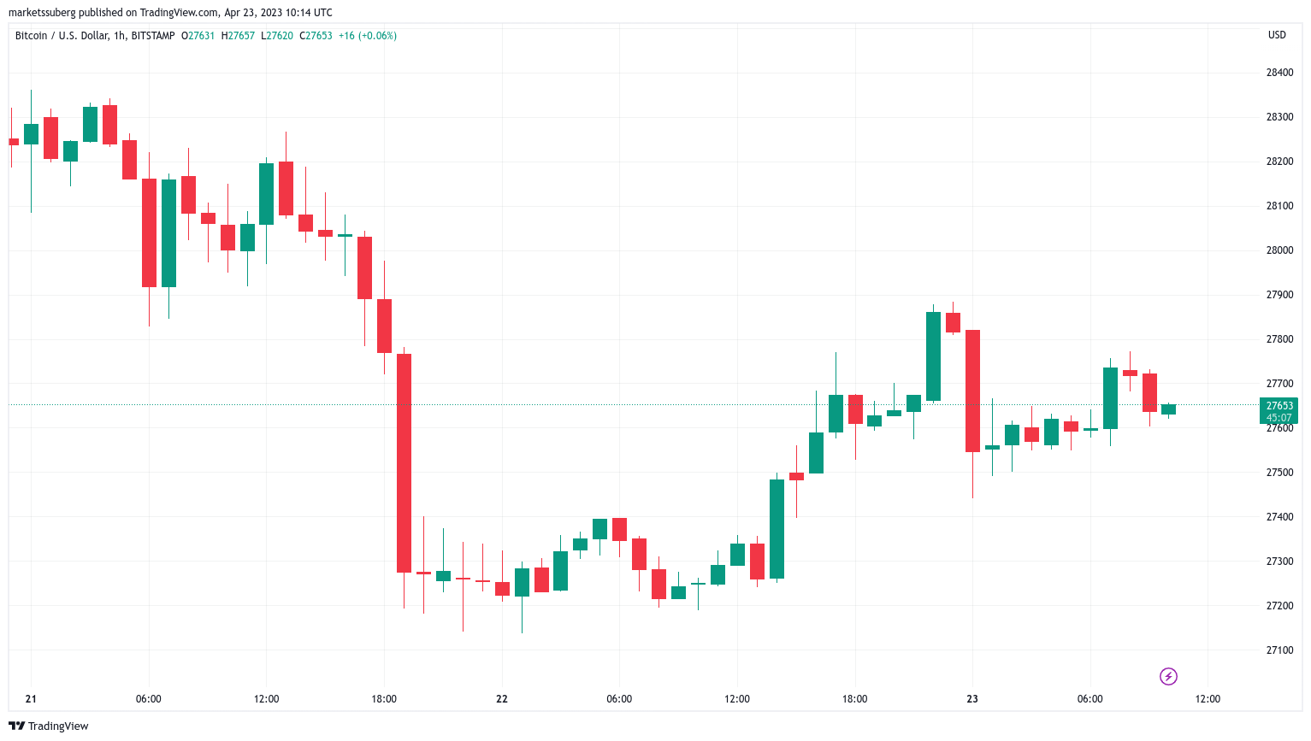This screenshot has height=741, width=1311.
Task: Click the marketssuberg published on TradingView.com text
Action: pos(170,13)
